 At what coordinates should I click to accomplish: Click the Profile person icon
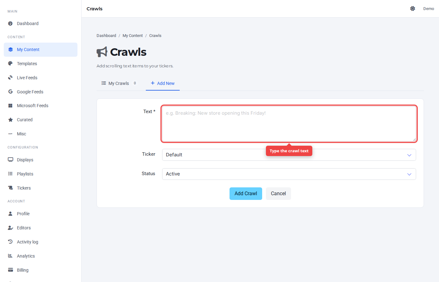coord(10,213)
